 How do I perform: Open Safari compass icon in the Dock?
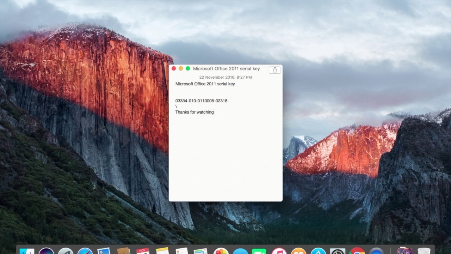85,252
